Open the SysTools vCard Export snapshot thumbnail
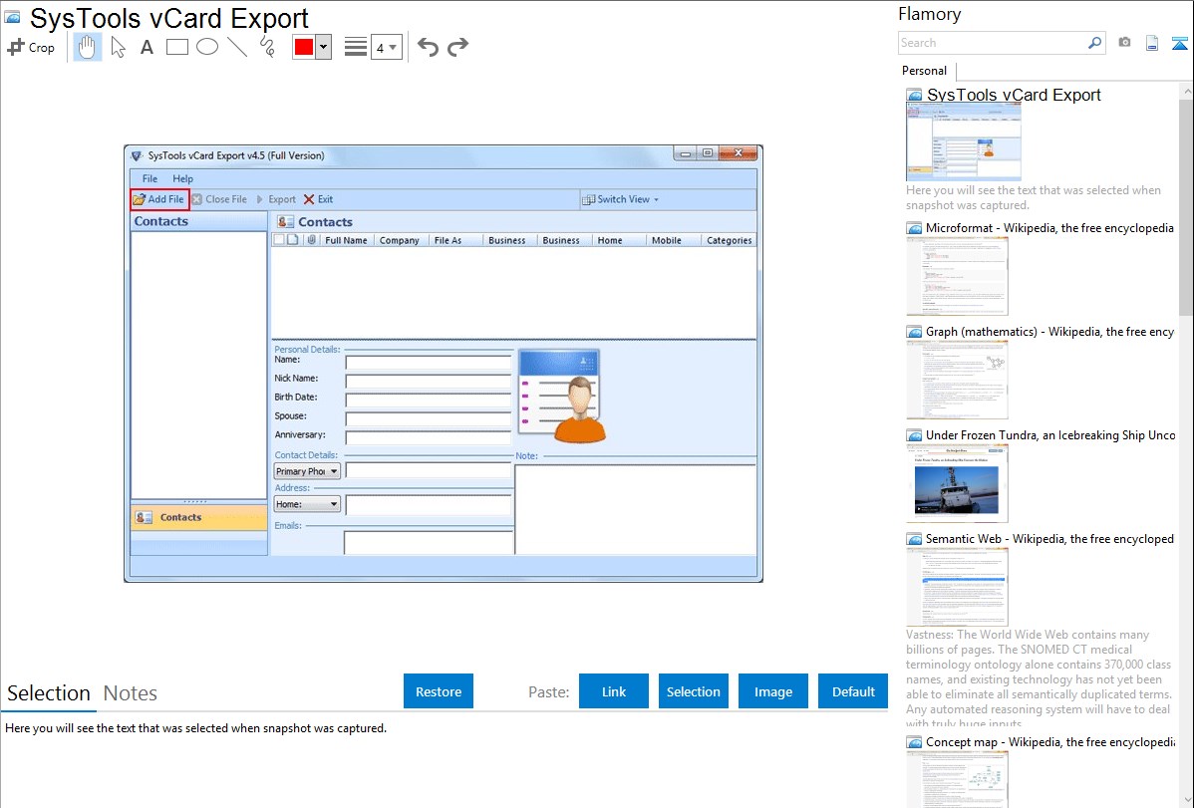Image resolution: width=1194 pixels, height=808 pixels. point(963,142)
